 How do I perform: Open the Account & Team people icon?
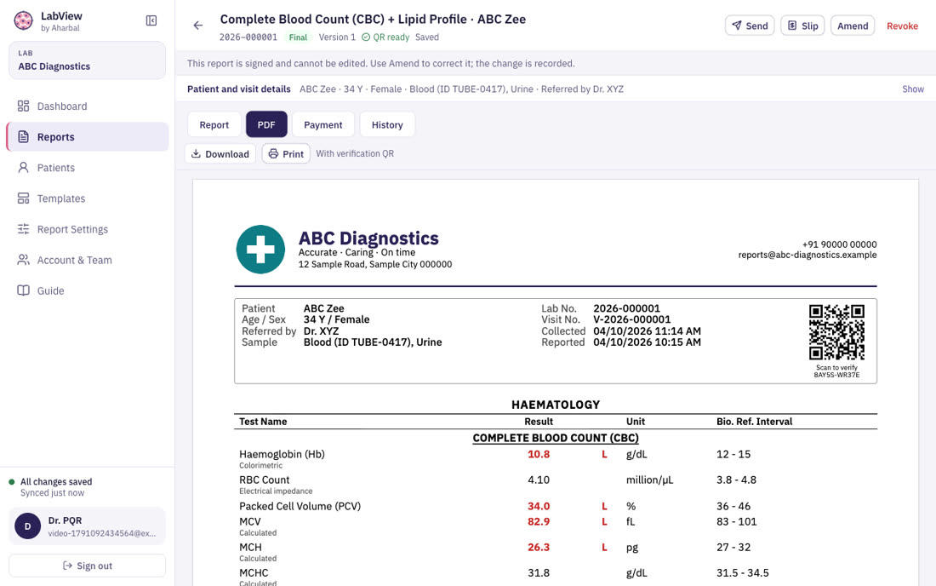(23, 260)
